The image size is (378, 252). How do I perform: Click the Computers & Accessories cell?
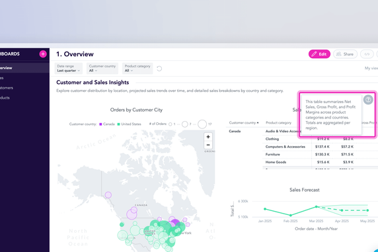(285, 147)
